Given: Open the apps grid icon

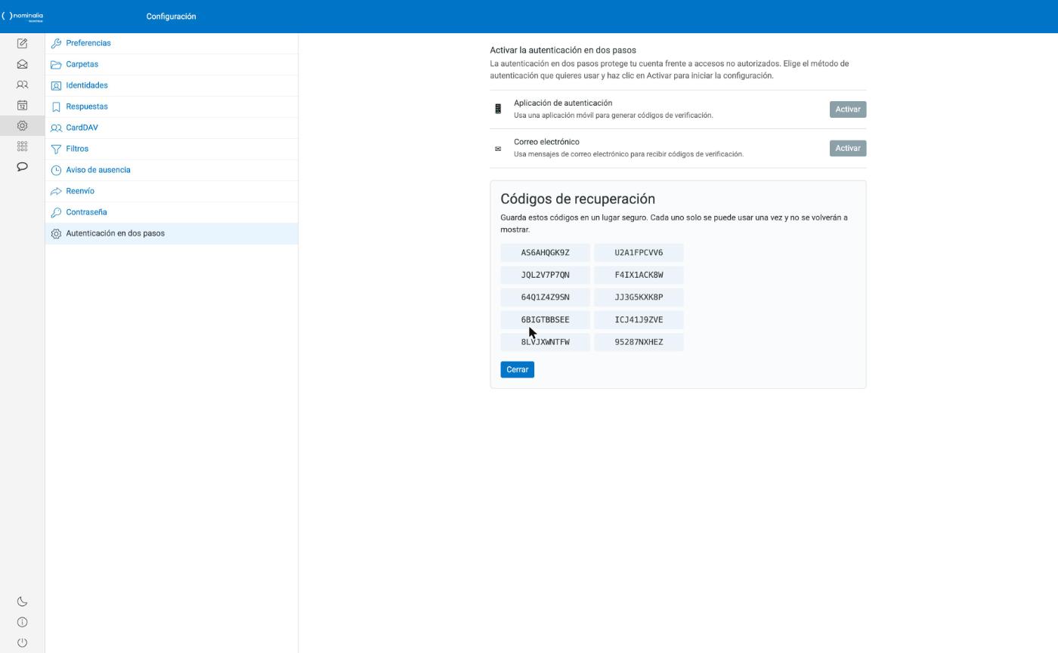Looking at the screenshot, I should [22, 146].
